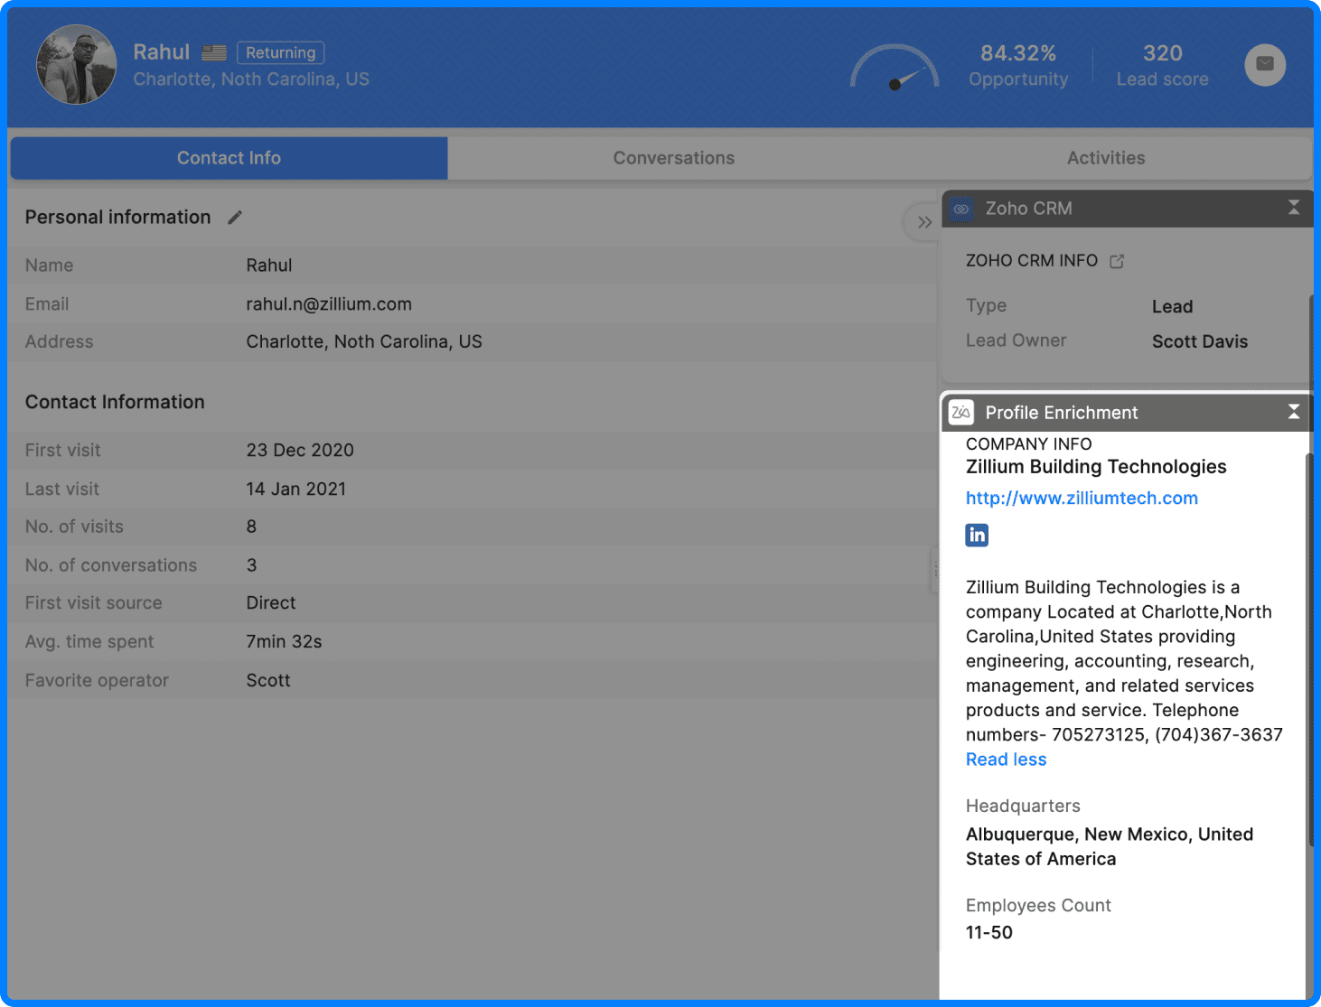Image resolution: width=1321 pixels, height=1007 pixels.
Task: Click the Profile Enrichment logo icon
Action: tap(961, 413)
